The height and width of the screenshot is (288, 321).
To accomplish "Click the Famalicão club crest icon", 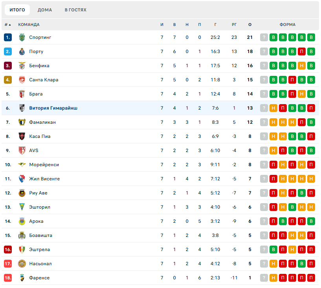I will [x=22, y=122].
